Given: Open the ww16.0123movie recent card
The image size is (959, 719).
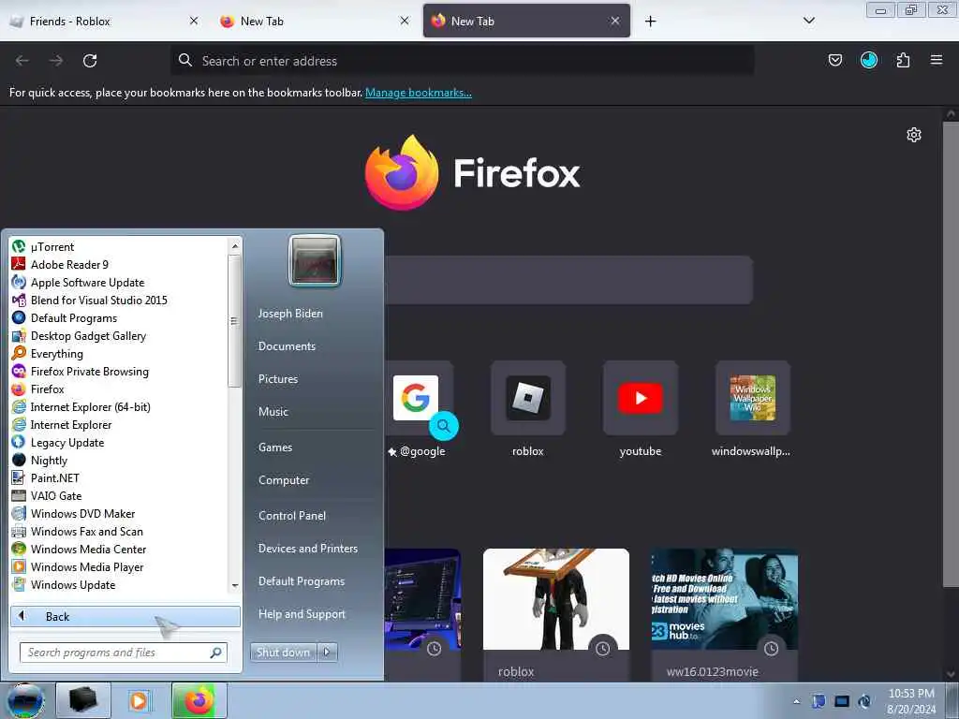Looking at the screenshot, I should click(x=724, y=614).
